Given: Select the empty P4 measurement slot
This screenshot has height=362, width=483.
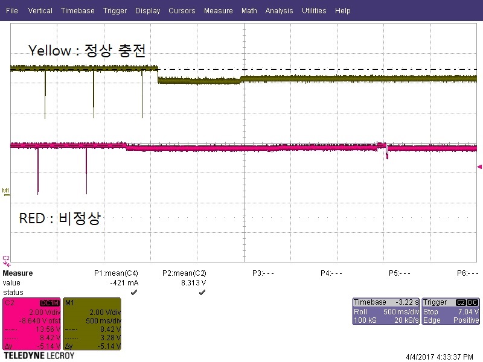Looking at the screenshot, I should [x=331, y=273].
